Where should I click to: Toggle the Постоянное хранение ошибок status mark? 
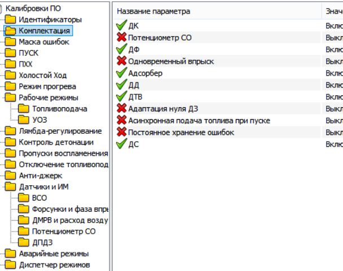(x=121, y=132)
